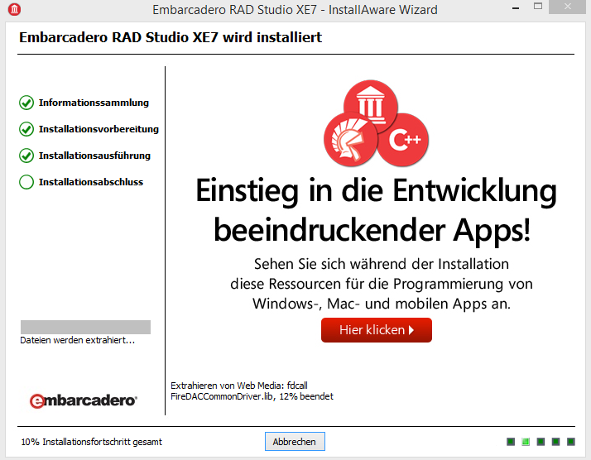The image size is (591, 460).
Task: Click heading 'Embarcadero RAD Studio XE7 wird installiert'
Action: click(171, 37)
